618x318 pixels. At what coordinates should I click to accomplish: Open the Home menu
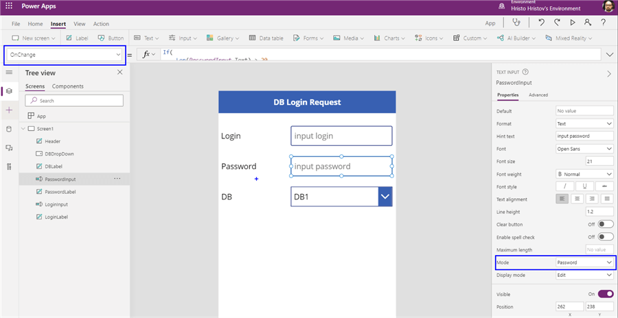pos(36,23)
